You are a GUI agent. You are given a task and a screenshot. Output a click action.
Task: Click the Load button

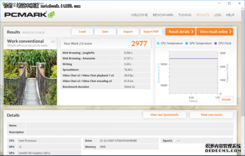coord(82,31)
